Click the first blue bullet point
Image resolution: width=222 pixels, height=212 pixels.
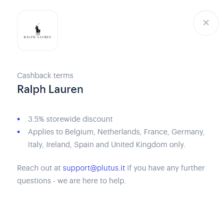[19, 119]
